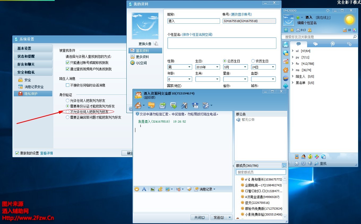This screenshot has width=361, height=224.
Task: Click the sun weather icon in TM2009
Action: coord(350,20)
